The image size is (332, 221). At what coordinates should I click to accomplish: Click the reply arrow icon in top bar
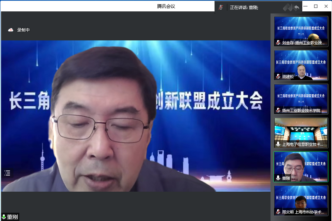click(296, 7)
